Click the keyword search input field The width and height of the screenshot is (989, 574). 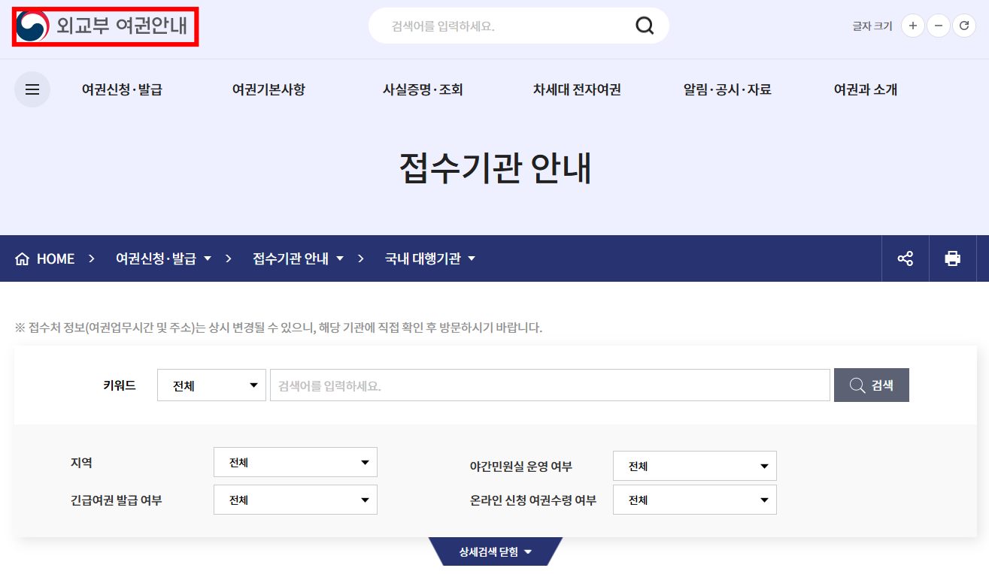(550, 385)
